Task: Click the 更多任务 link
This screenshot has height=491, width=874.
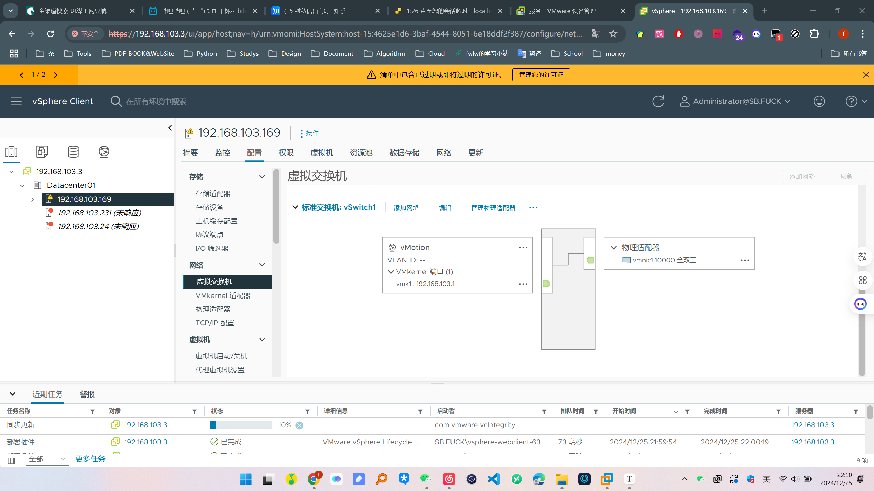Action: pos(90,459)
